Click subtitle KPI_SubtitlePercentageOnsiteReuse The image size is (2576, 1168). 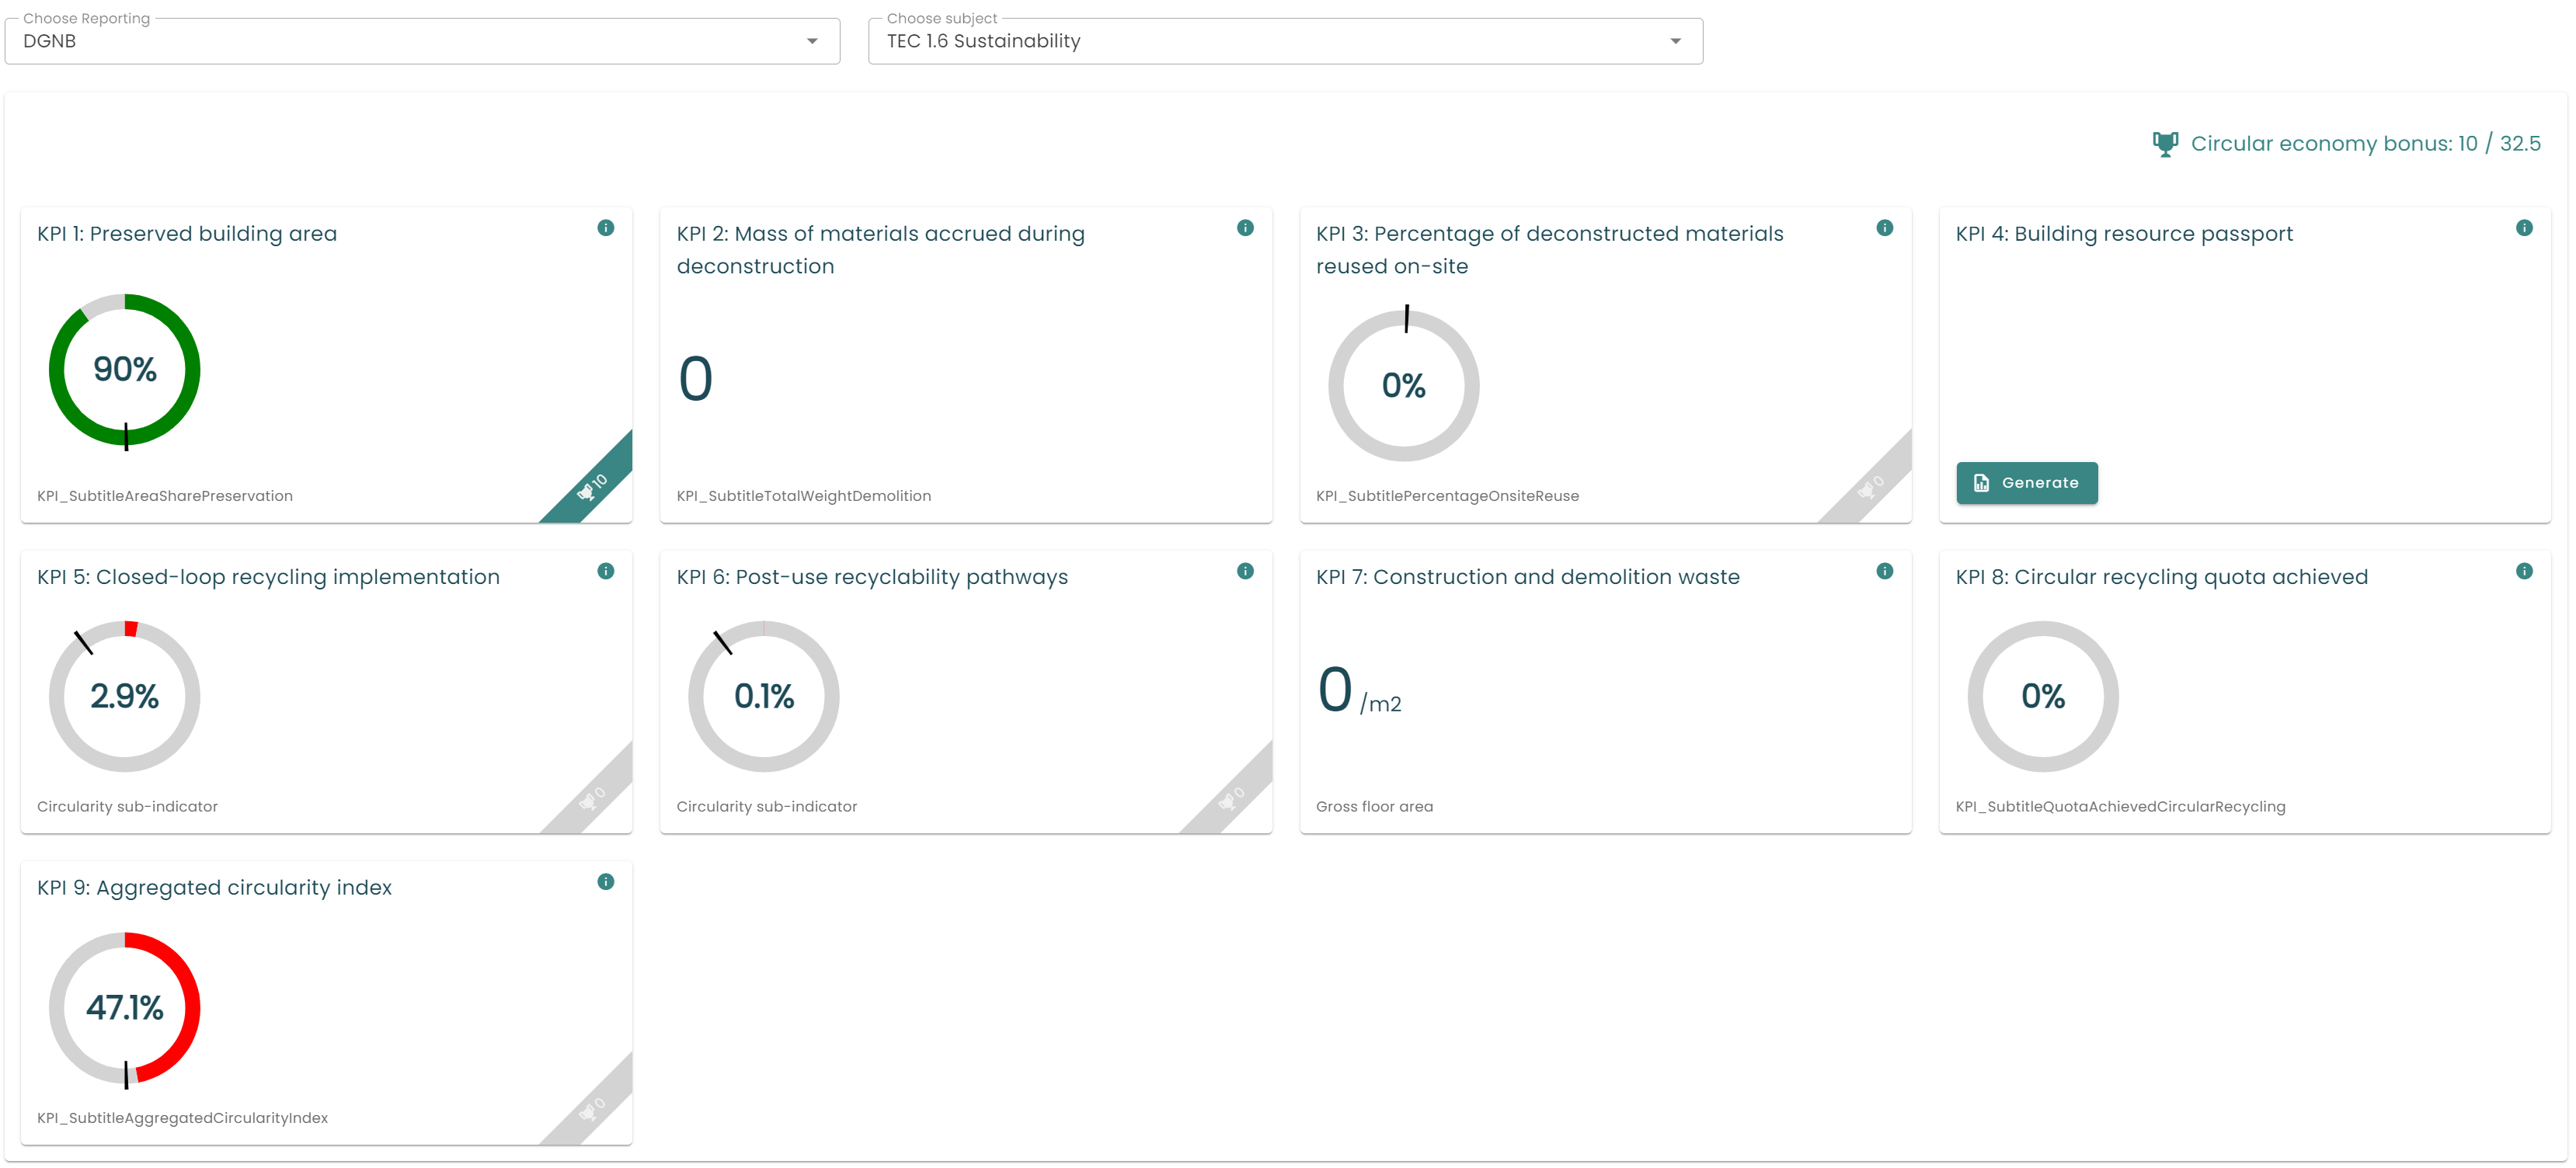pyautogui.click(x=1448, y=496)
